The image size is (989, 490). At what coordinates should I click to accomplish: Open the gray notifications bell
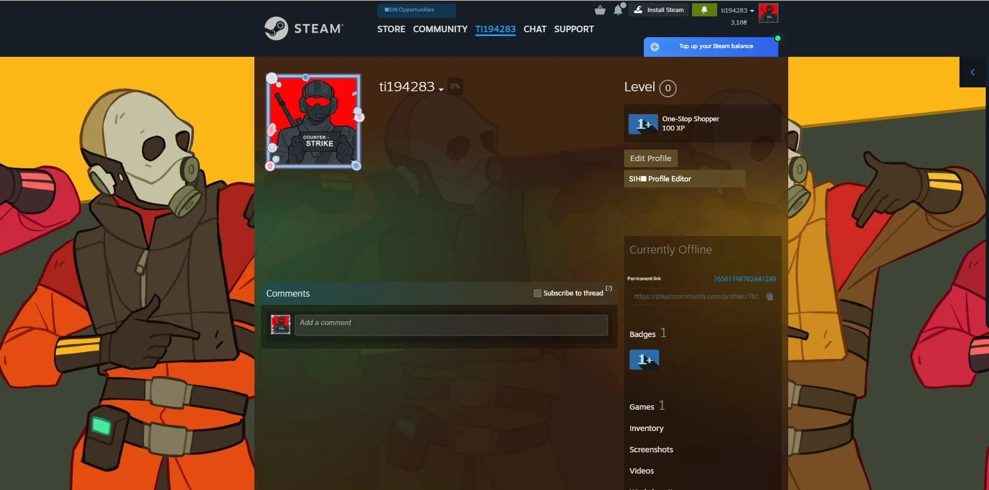[x=618, y=10]
